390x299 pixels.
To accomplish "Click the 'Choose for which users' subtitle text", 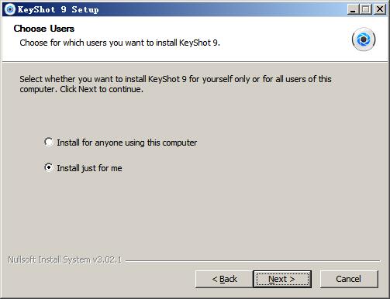I will (119, 43).
